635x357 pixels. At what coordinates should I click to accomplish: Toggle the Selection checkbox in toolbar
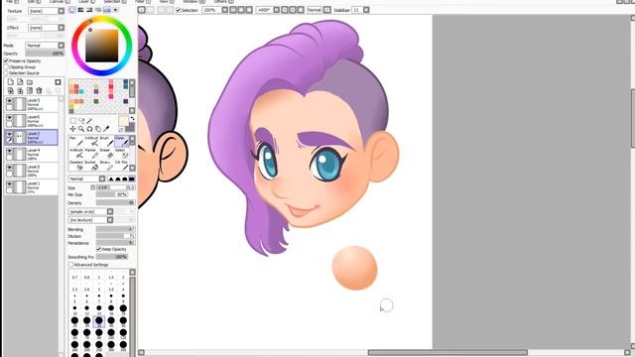[x=179, y=10]
